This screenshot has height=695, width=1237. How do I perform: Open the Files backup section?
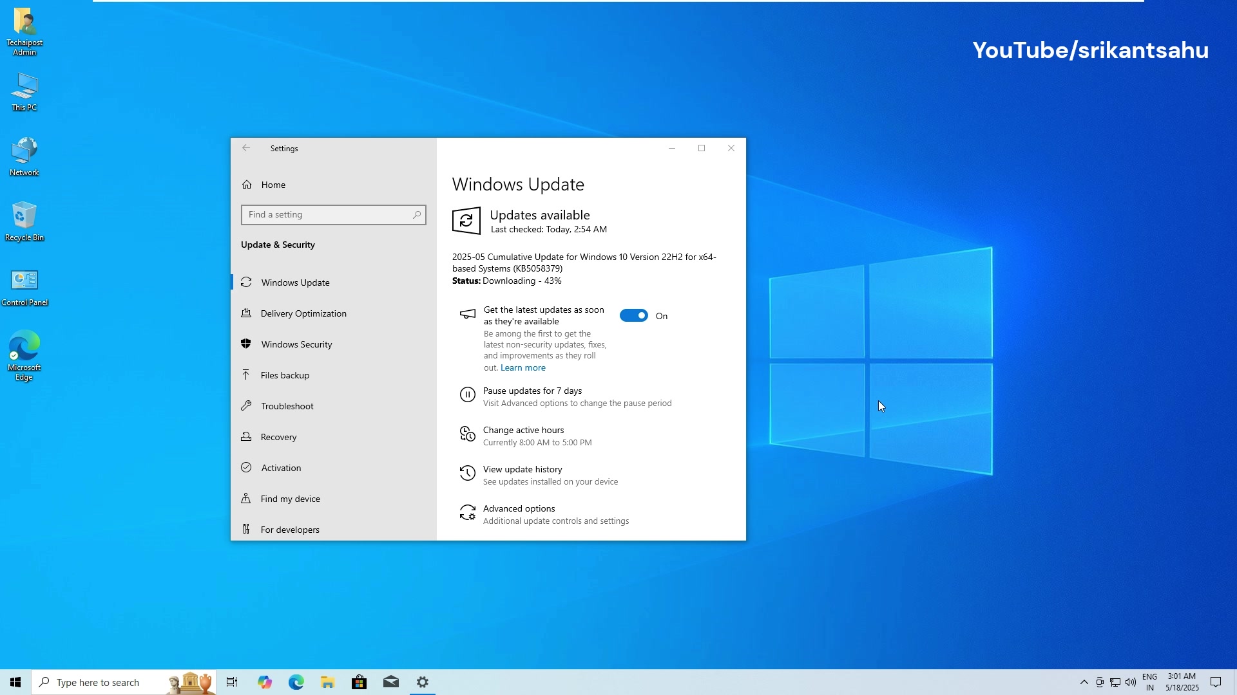[x=285, y=375]
